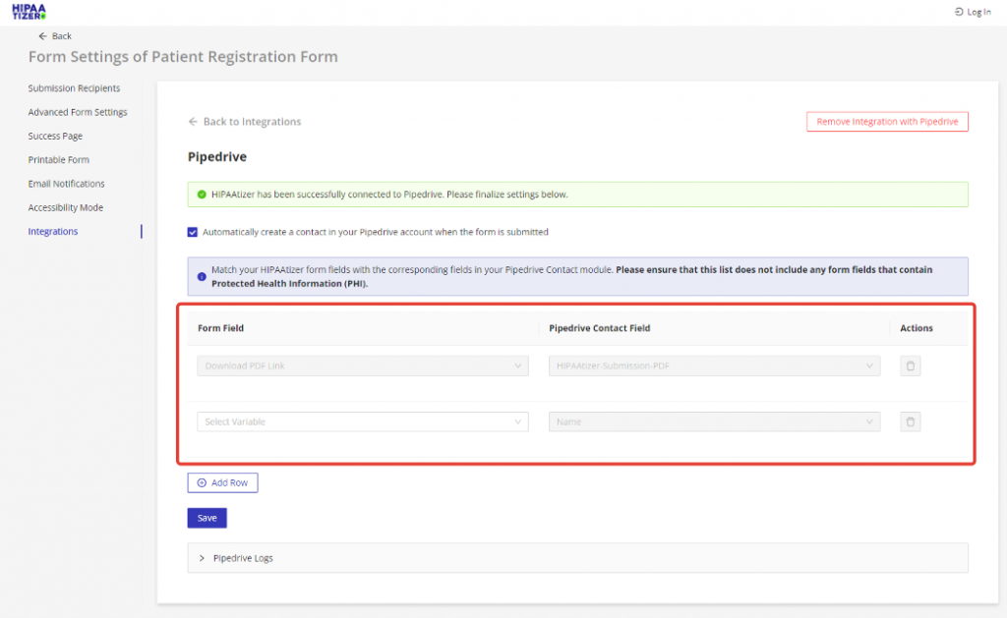Click the Add Row button
The width and height of the screenshot is (1007, 618).
[x=222, y=482]
